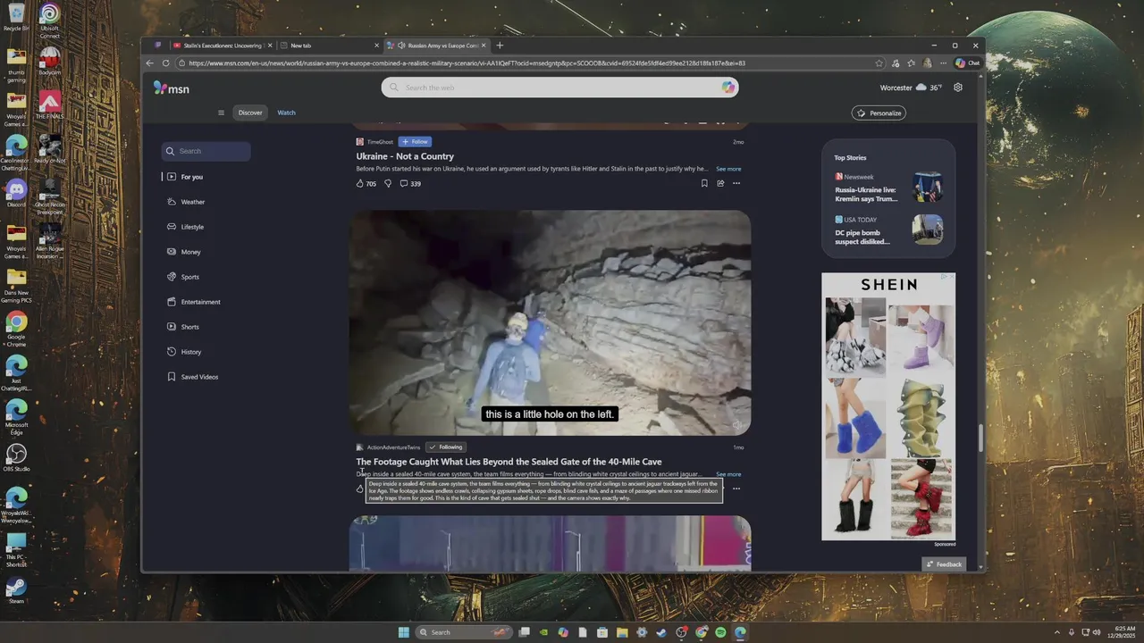This screenshot has height=643, width=1144.
Task: Expand 40-Mile Cave description with See more
Action: [728, 474]
